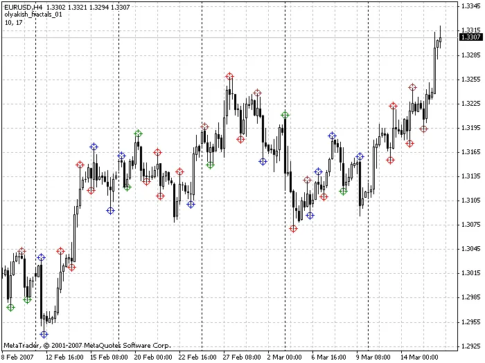Click the green fractal marker on the 2 Mar dashed line
This screenshot has width=485, height=363.
285,115
